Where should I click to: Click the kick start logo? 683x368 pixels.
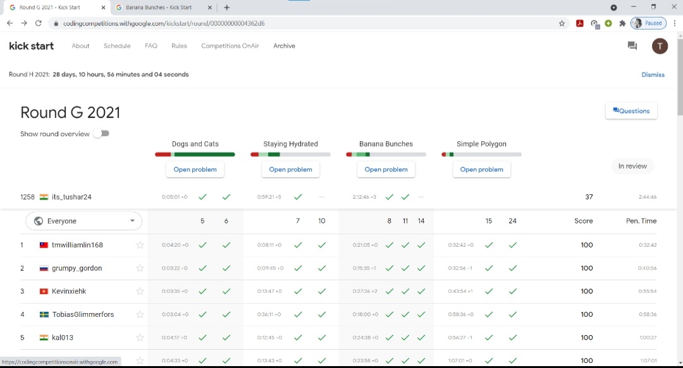click(x=31, y=45)
